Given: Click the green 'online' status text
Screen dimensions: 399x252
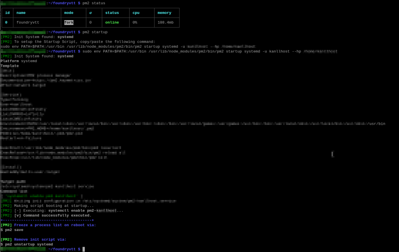Looking at the screenshot, I should point(112,23).
